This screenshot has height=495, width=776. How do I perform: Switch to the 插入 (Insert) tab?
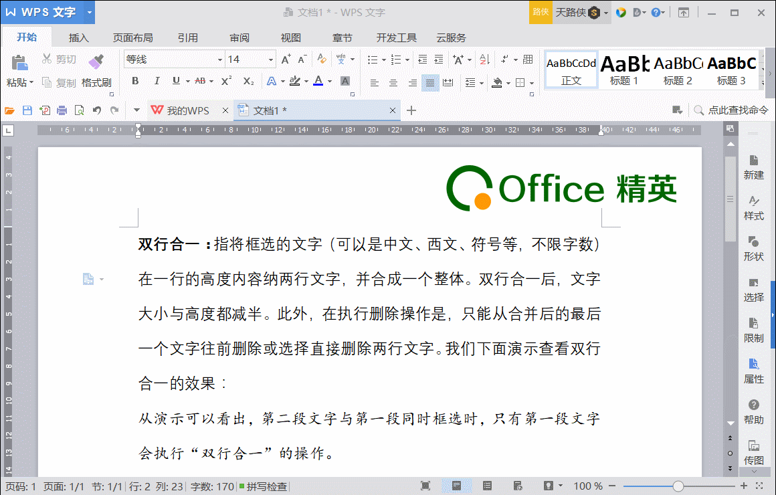pos(79,37)
